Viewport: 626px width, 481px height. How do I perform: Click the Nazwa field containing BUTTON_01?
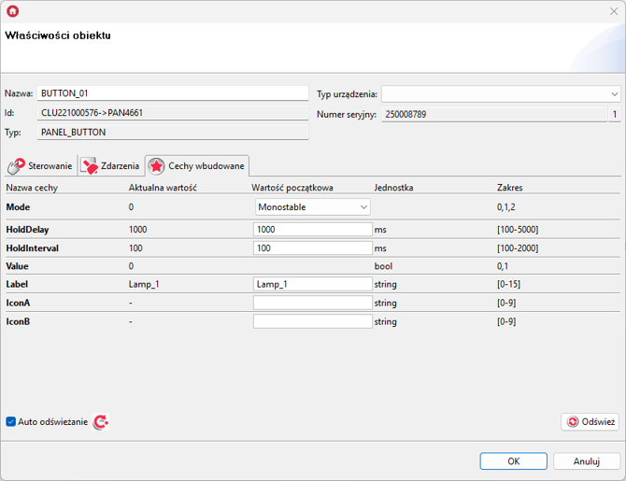click(x=172, y=93)
